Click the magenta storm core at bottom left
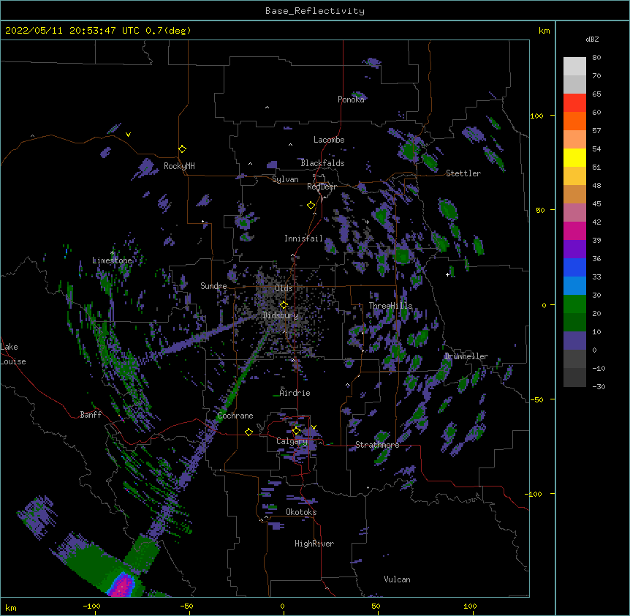630x616 pixels. 123,586
